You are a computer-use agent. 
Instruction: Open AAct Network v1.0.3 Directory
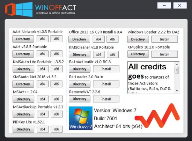23,39
